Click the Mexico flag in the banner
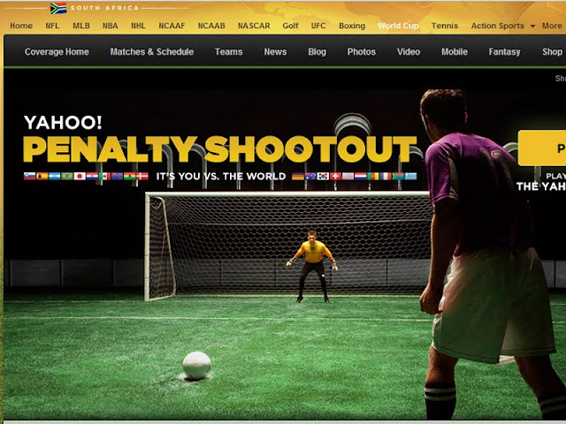Viewport: 566px width, 424px height. pos(104,176)
